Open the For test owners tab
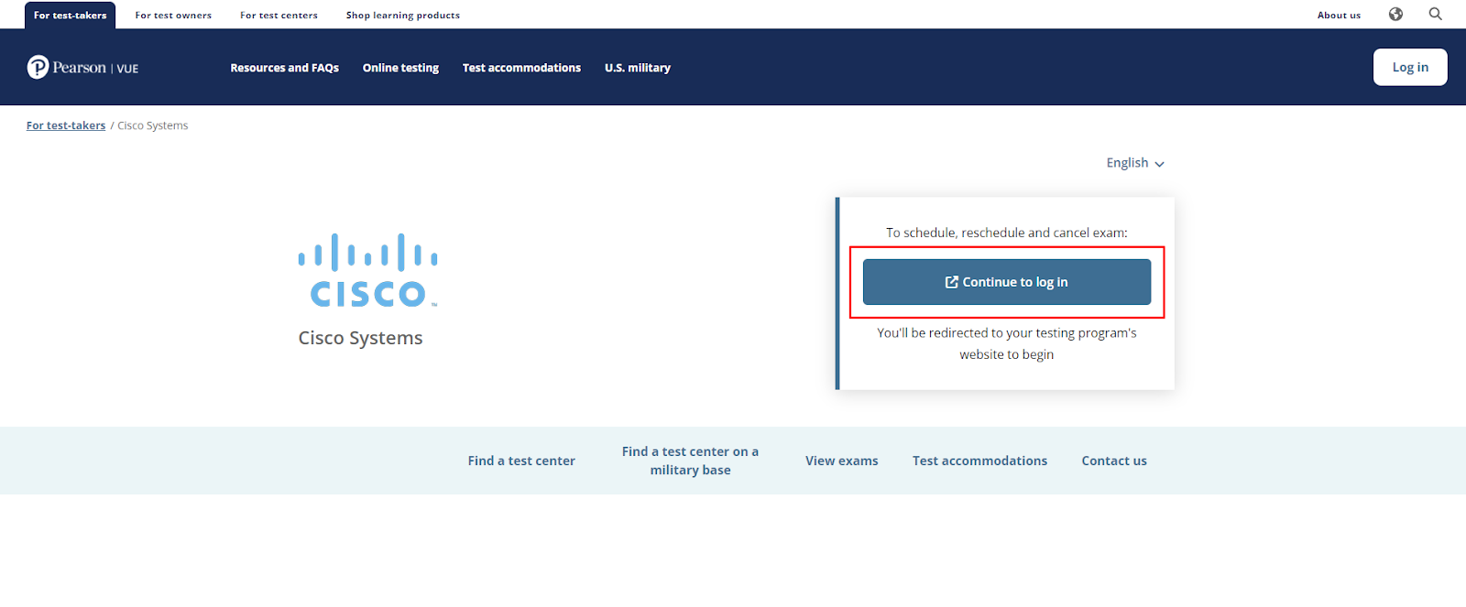 pos(173,16)
